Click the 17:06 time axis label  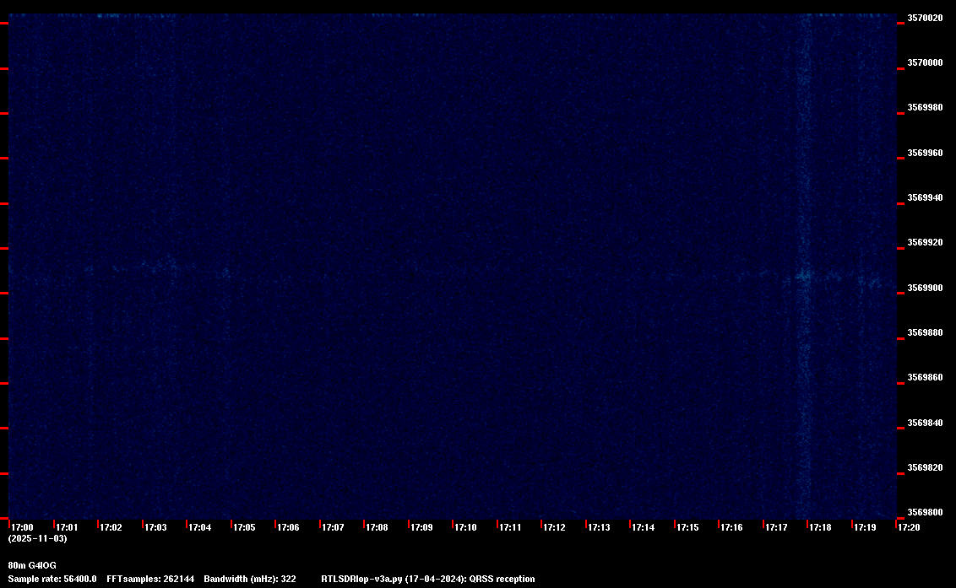pyautogui.click(x=288, y=527)
